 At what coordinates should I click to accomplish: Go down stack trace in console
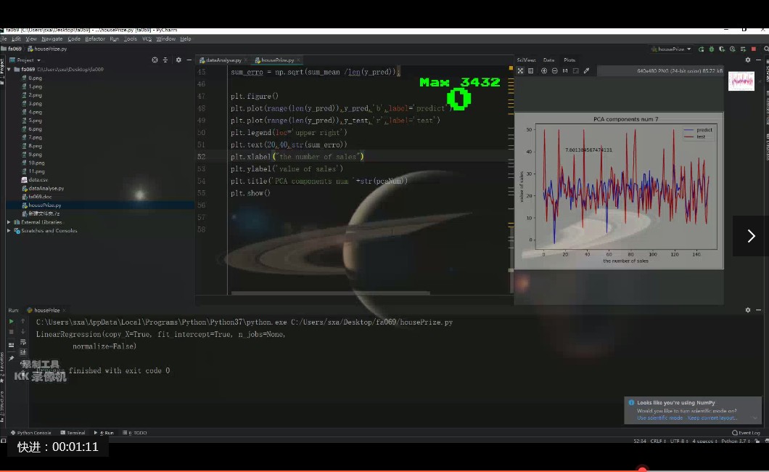coord(23,332)
